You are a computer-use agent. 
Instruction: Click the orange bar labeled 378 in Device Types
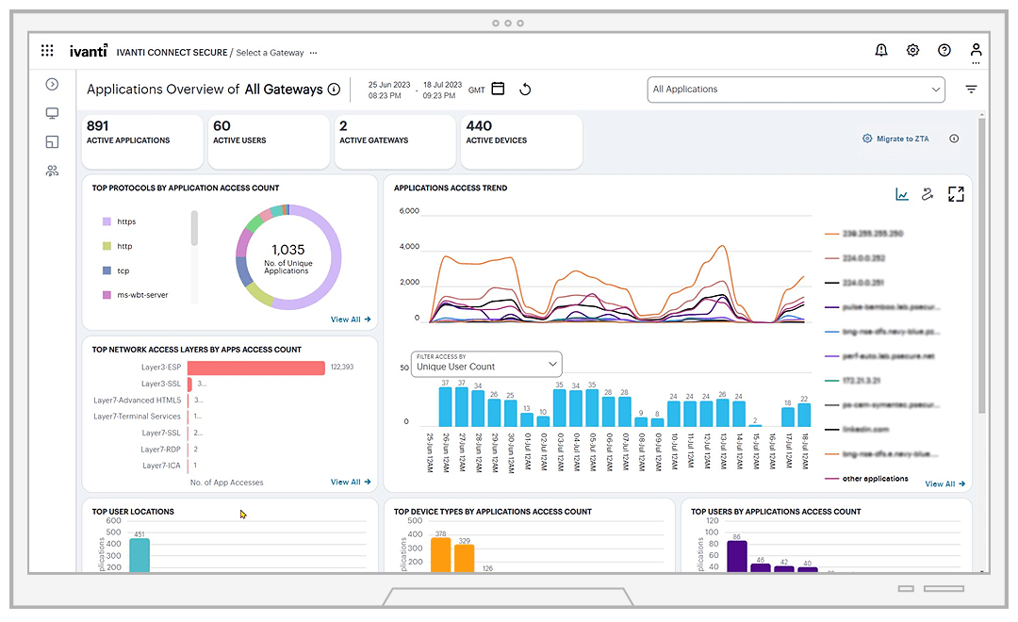tap(441, 554)
